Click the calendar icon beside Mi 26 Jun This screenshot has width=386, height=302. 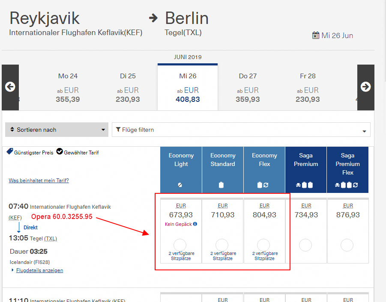click(316, 36)
